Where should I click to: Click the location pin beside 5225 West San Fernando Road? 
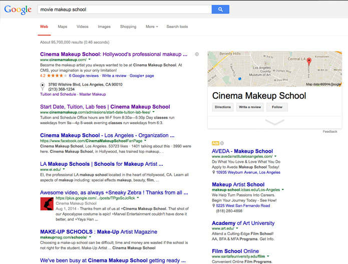pyautogui.click(x=213, y=205)
